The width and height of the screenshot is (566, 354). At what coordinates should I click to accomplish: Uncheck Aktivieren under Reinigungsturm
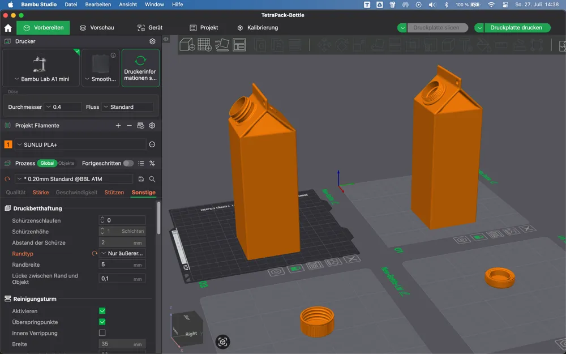(102, 311)
